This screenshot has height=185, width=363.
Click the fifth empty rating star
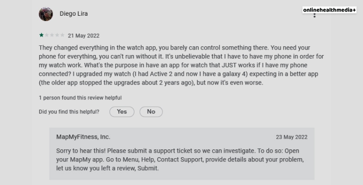pos(63,35)
